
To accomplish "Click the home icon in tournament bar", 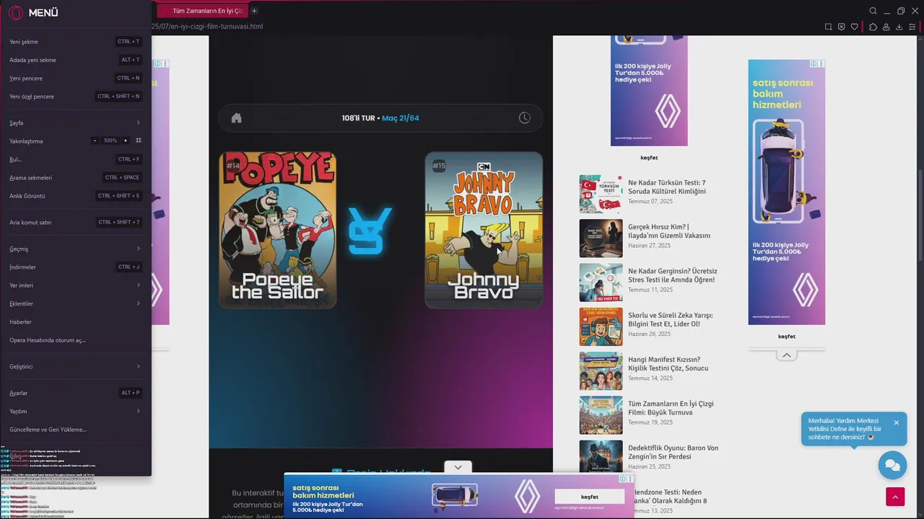I will click(236, 118).
